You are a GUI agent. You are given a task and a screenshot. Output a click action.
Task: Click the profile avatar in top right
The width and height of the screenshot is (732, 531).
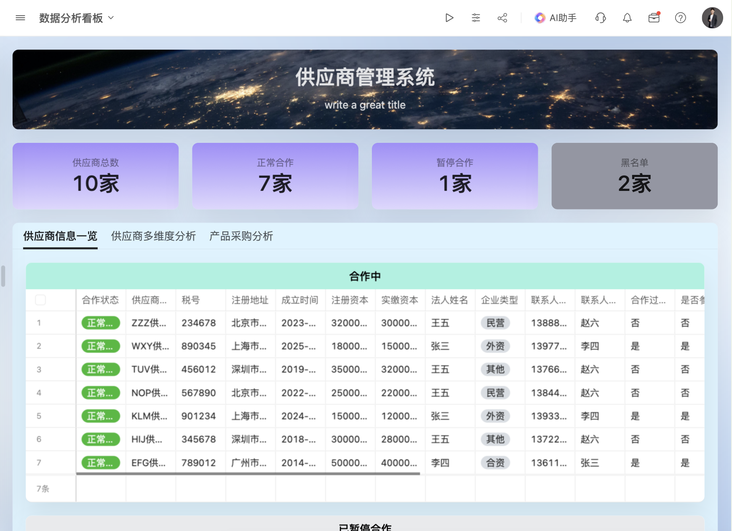712,18
